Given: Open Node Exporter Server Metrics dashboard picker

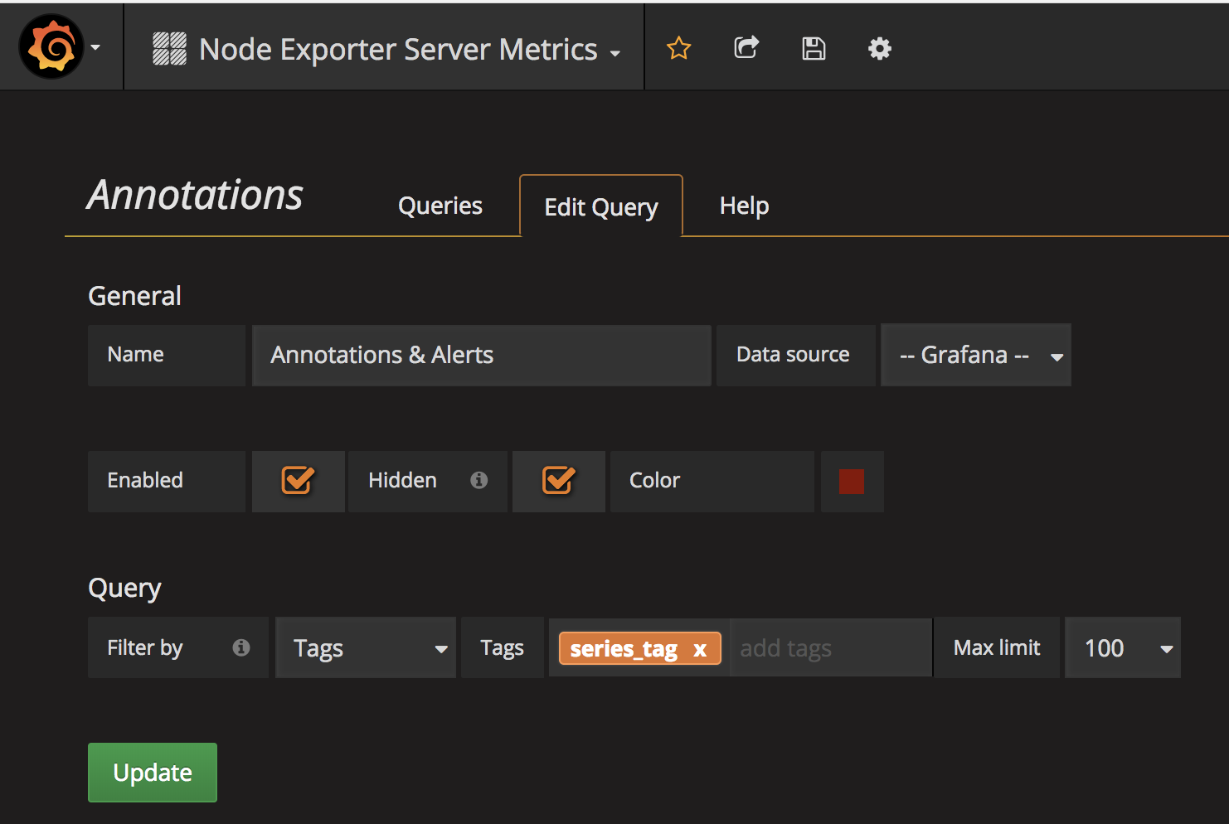Looking at the screenshot, I should tap(398, 50).
